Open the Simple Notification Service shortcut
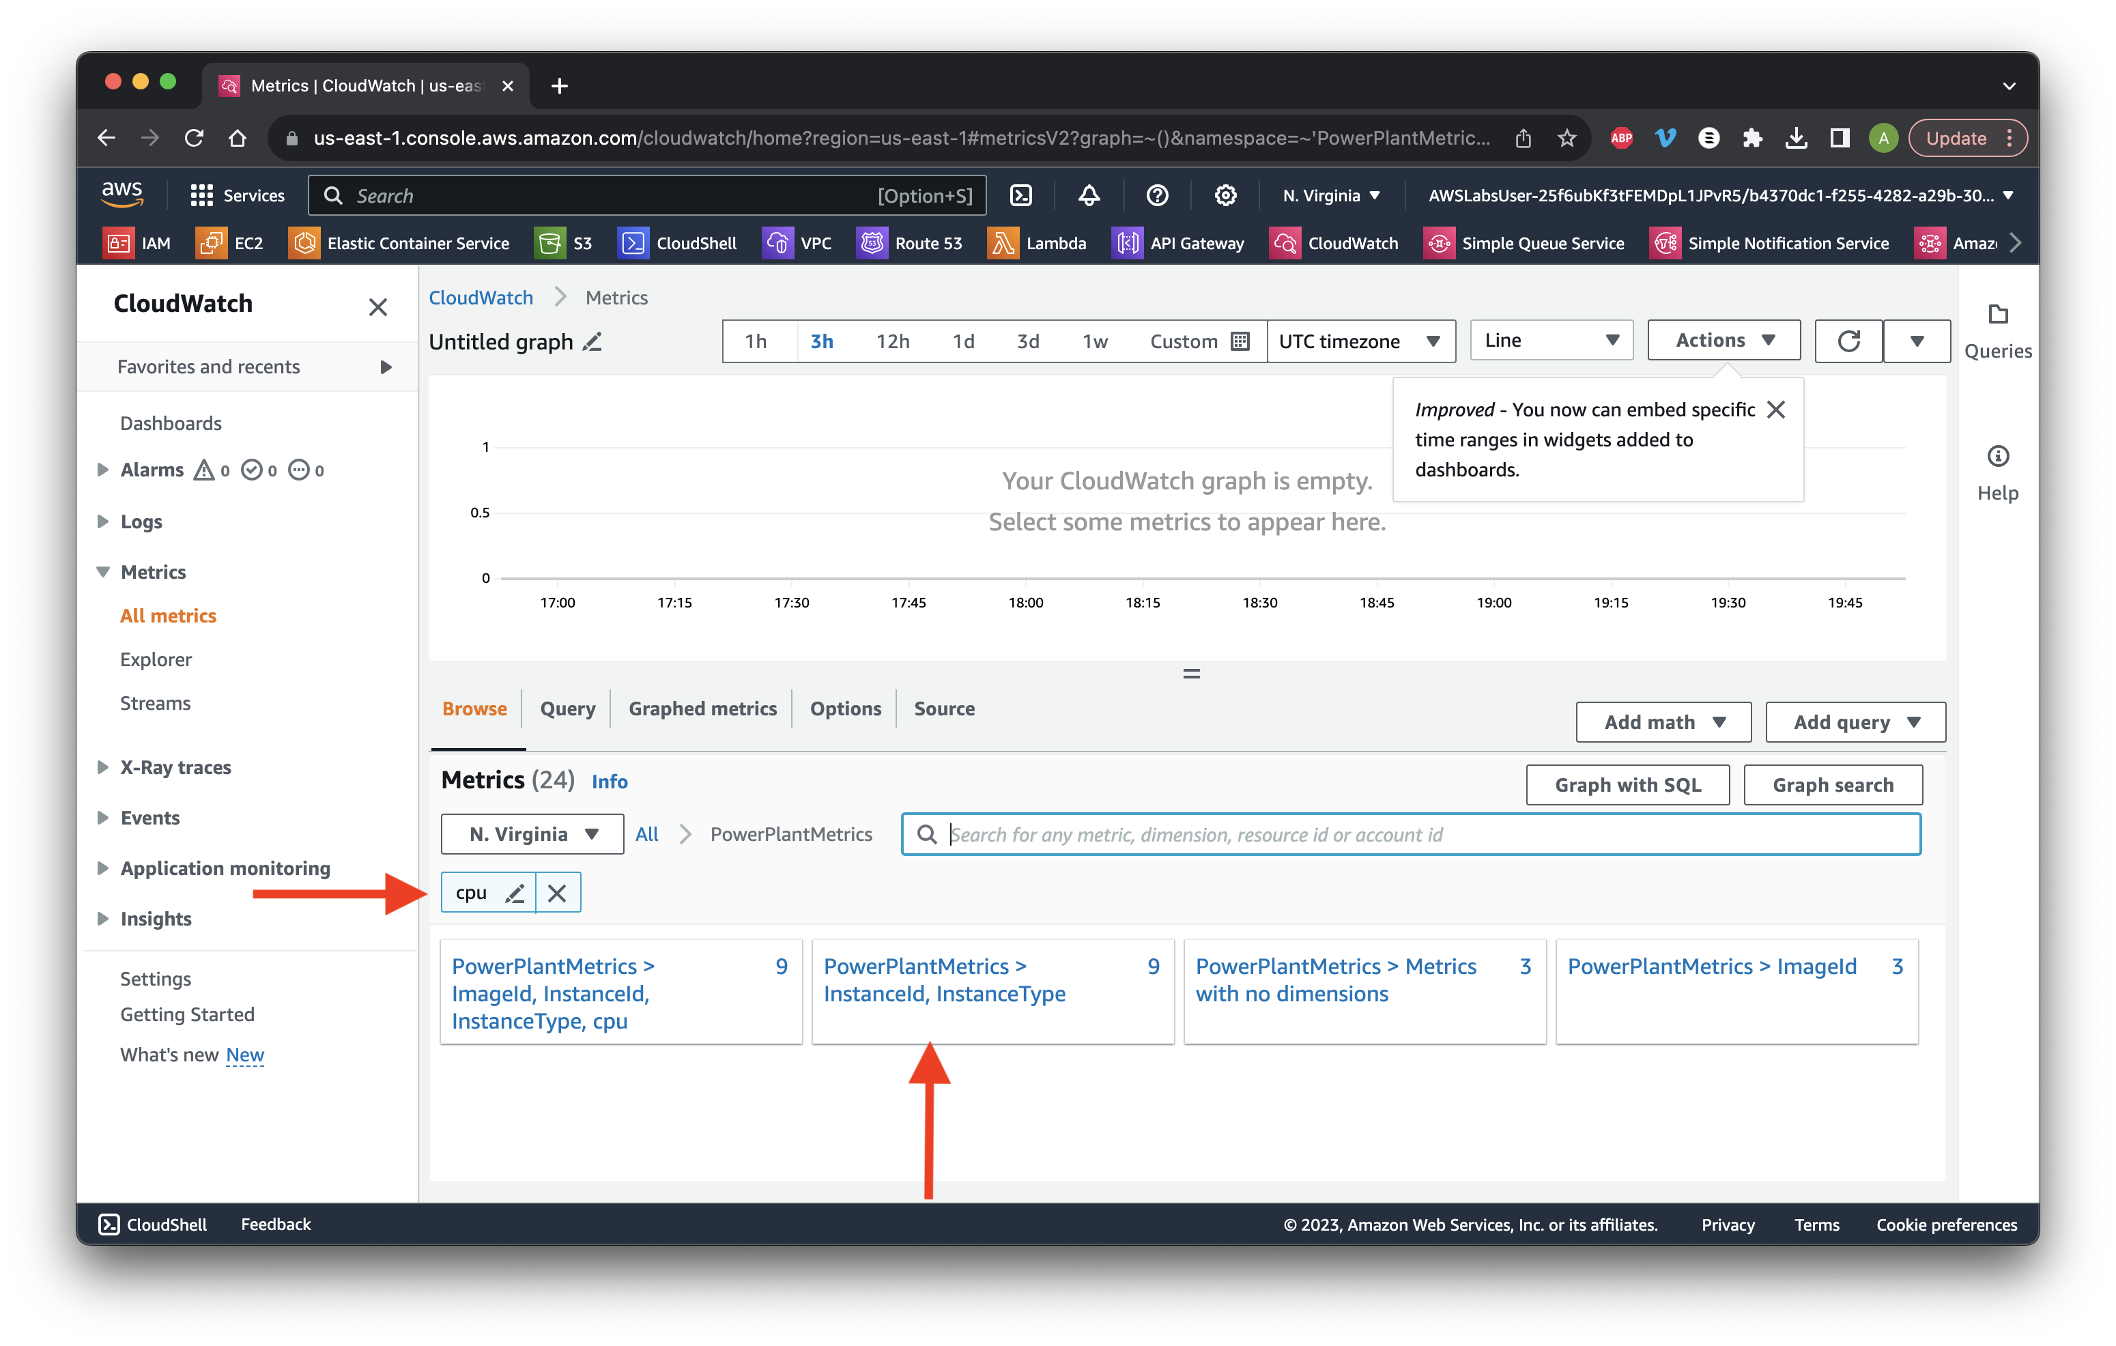 [1770, 244]
